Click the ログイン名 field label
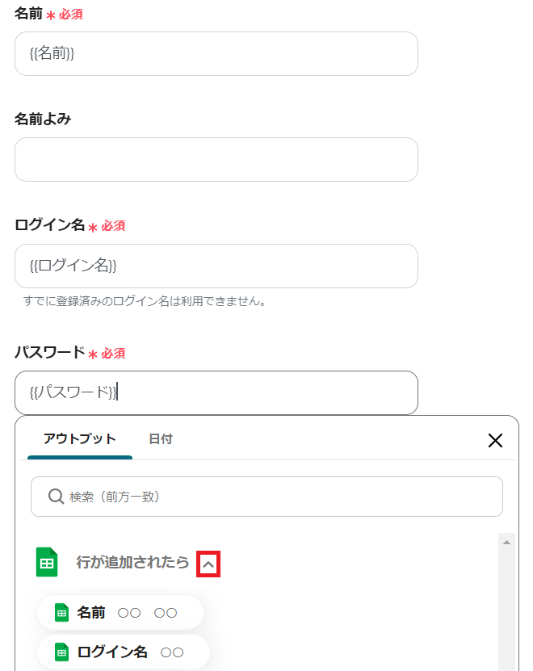 [49, 224]
